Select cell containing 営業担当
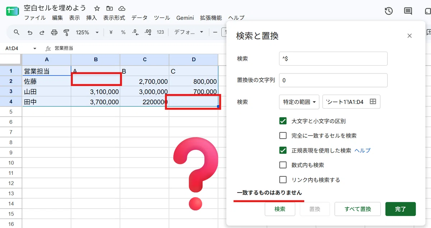 tap(47, 71)
